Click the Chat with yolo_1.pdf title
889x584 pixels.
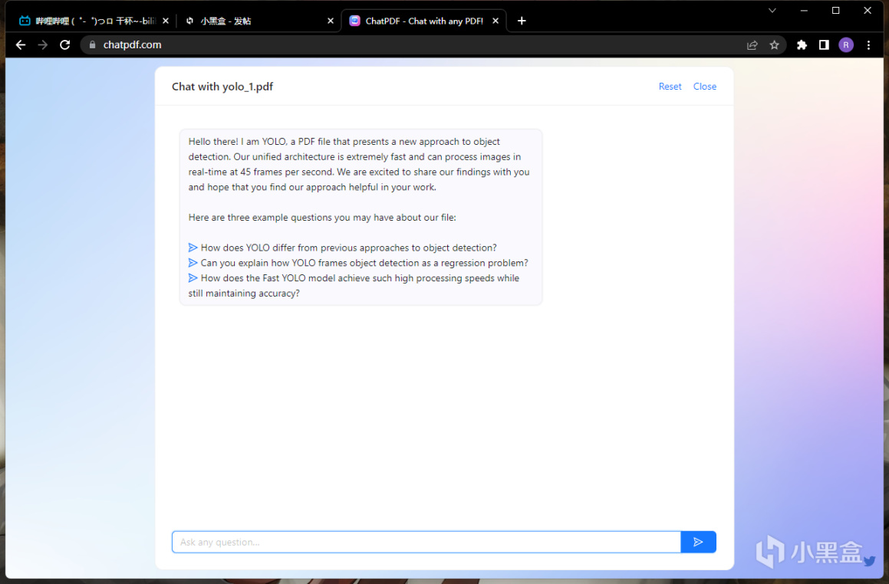tap(222, 87)
